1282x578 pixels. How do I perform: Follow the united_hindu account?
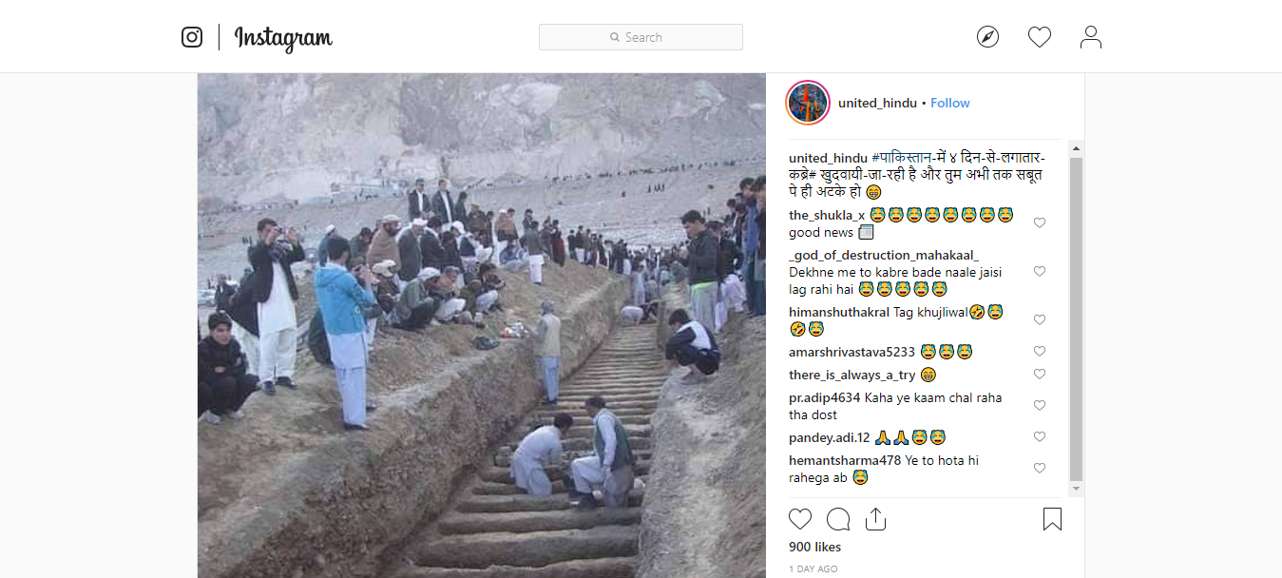click(950, 103)
